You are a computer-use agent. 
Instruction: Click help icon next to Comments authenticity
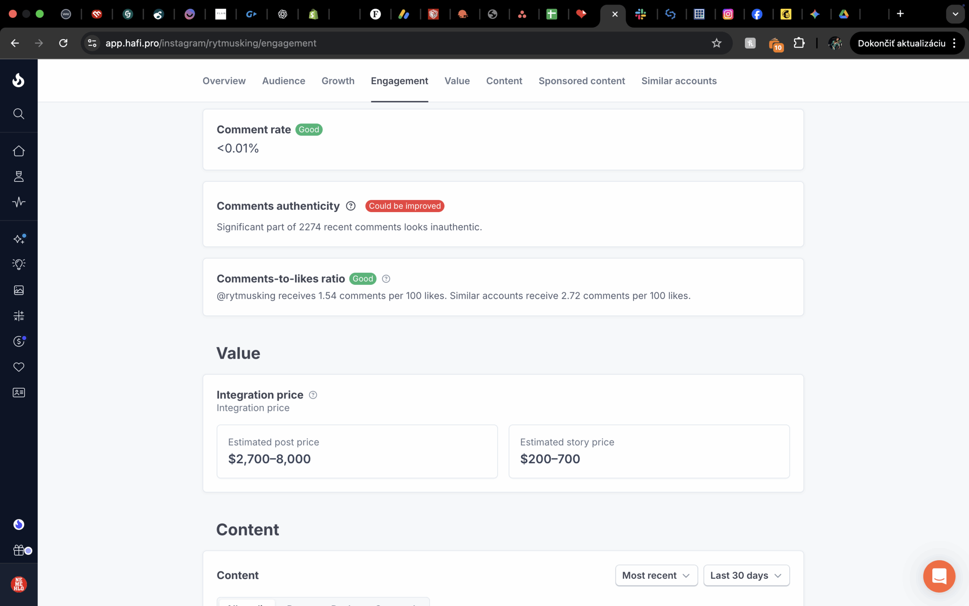tap(351, 206)
